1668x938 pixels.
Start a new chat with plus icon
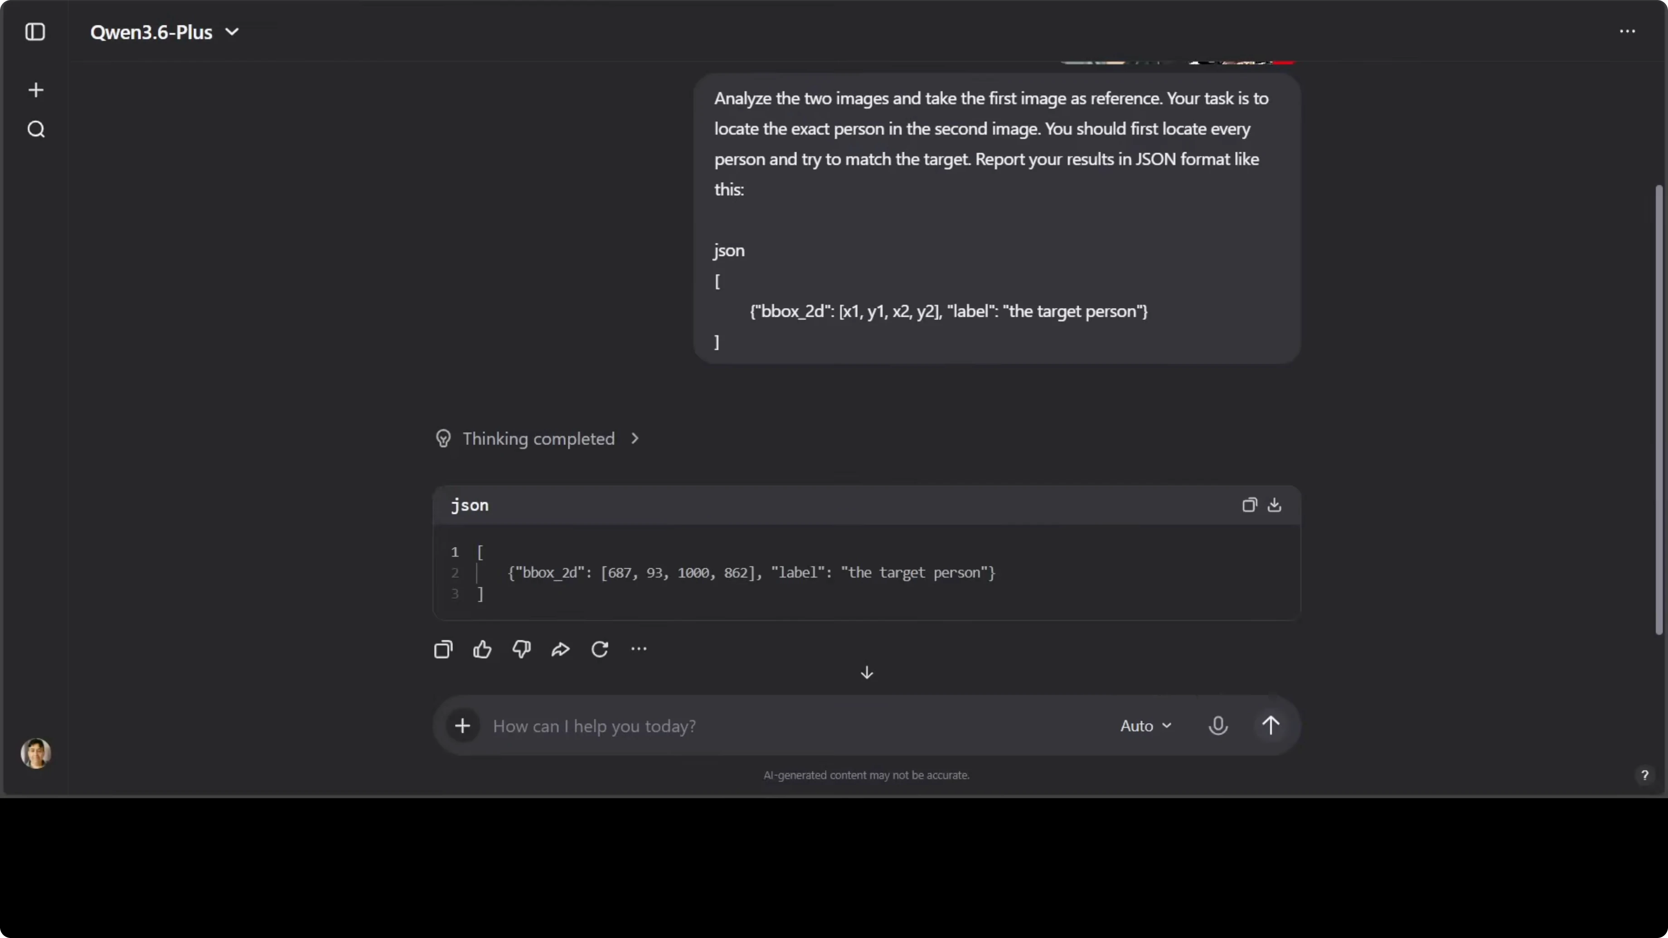[36, 90]
